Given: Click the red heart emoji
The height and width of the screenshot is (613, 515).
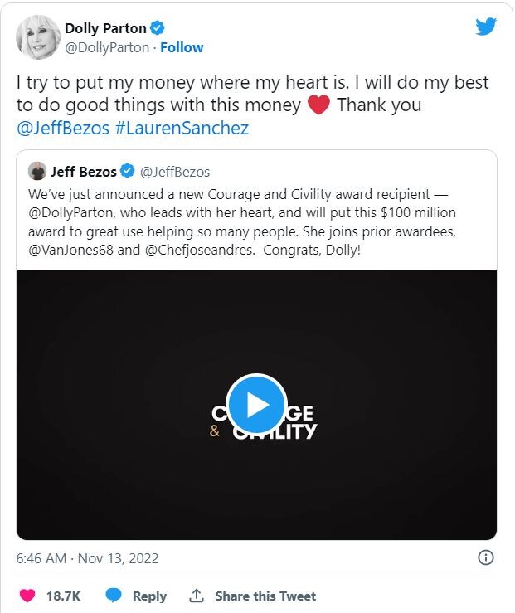Looking at the screenshot, I should click(x=318, y=105).
